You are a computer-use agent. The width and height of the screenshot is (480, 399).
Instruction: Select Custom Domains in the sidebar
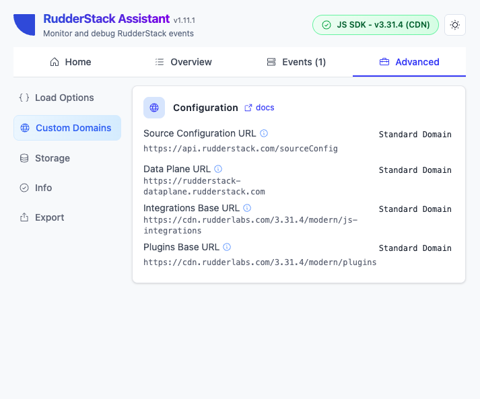[67, 128]
